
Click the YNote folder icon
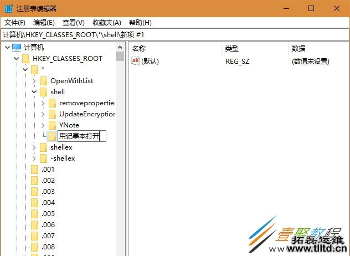click(53, 125)
